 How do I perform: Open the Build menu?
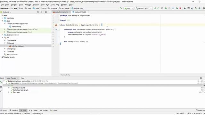(43, 5)
